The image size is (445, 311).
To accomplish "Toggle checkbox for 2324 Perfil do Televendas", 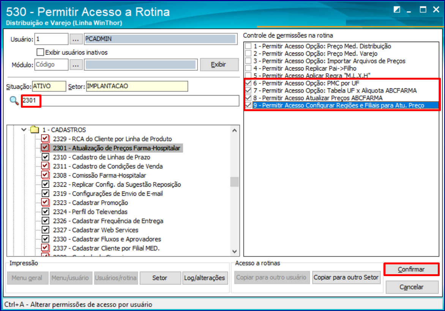I will [45, 212].
